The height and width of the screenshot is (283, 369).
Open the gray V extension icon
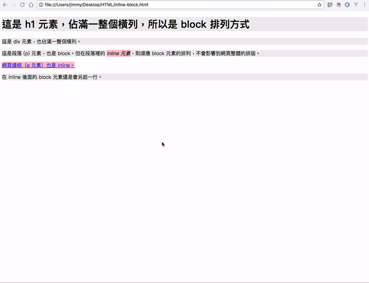coord(356,5)
